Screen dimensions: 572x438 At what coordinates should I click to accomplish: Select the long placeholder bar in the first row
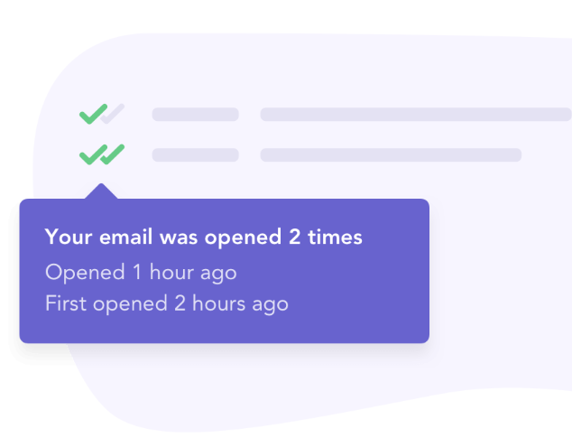pyautogui.click(x=415, y=115)
